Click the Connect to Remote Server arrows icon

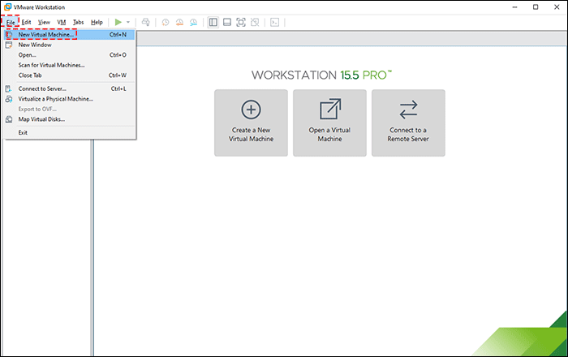[x=409, y=110]
